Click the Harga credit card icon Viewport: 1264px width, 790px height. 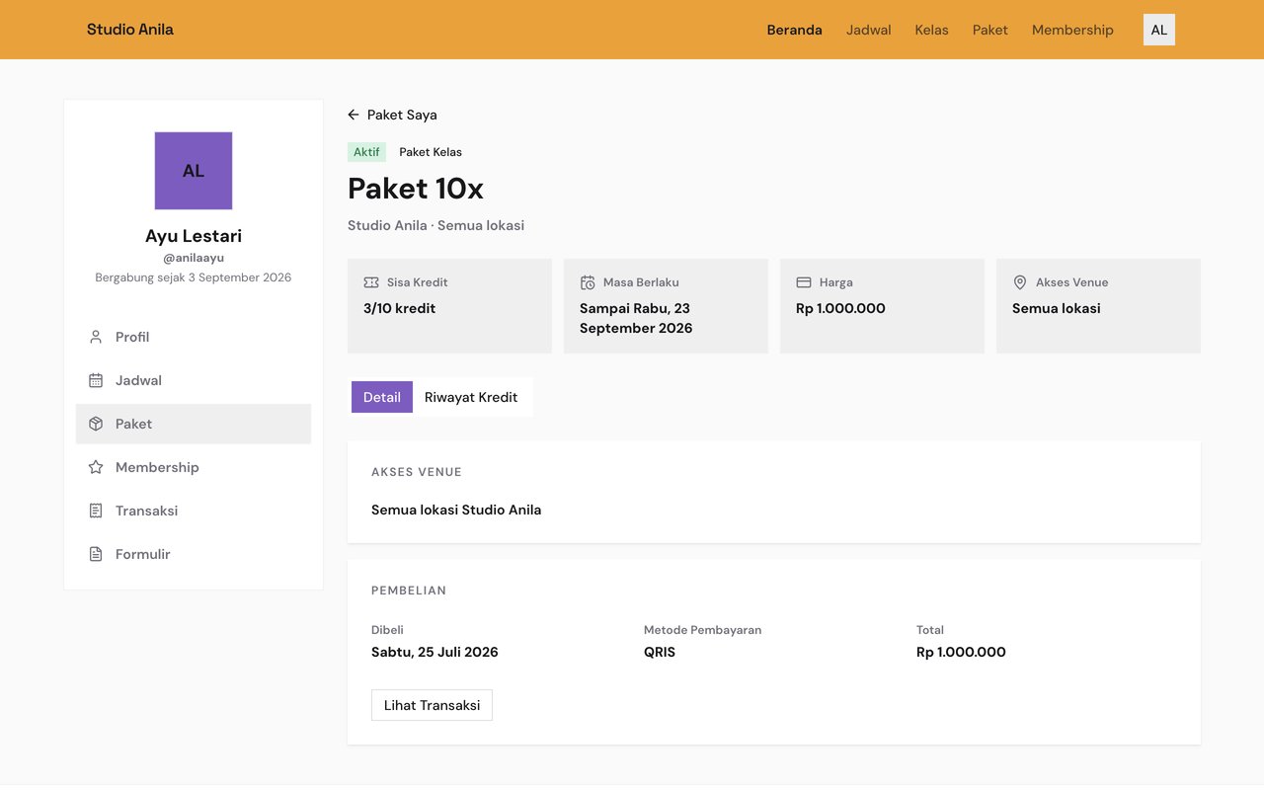coord(804,282)
